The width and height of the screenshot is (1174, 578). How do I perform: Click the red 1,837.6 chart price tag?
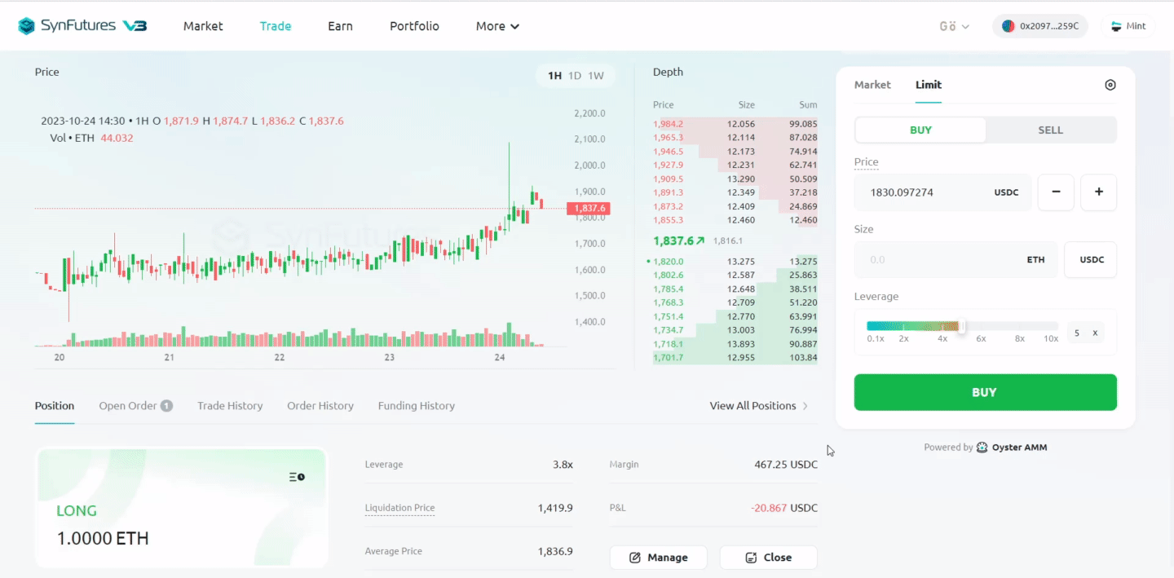pos(589,209)
